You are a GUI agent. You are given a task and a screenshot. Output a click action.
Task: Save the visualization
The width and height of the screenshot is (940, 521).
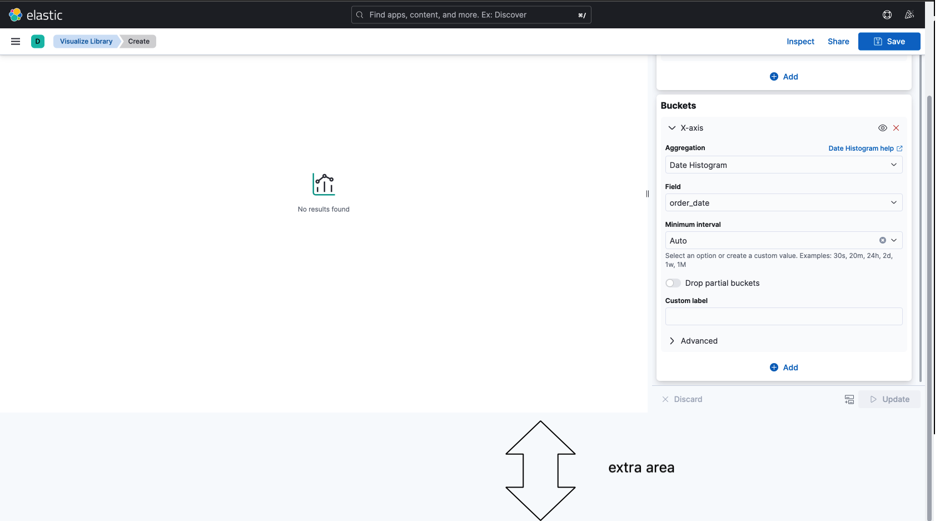[889, 41]
